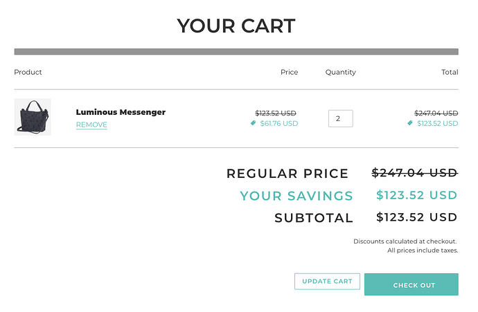Click the Price column header
The image size is (478, 312).
click(289, 72)
